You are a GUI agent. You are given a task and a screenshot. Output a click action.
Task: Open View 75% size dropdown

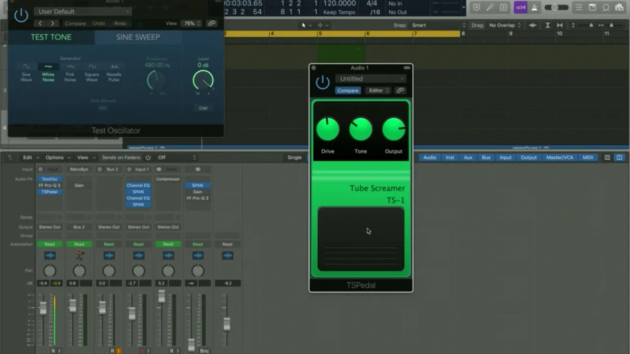(191, 23)
